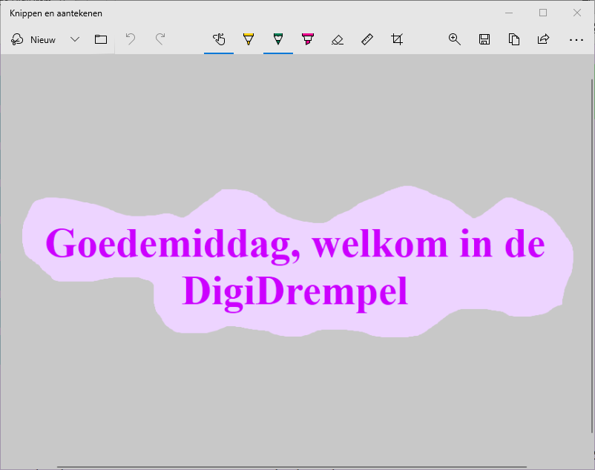The height and width of the screenshot is (470, 595).
Task: Save the snip with floppy disk icon
Action: click(x=484, y=39)
